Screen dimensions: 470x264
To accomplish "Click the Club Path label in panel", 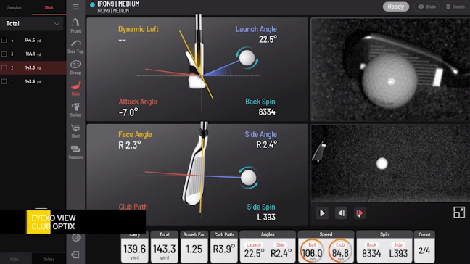I will tap(133, 207).
